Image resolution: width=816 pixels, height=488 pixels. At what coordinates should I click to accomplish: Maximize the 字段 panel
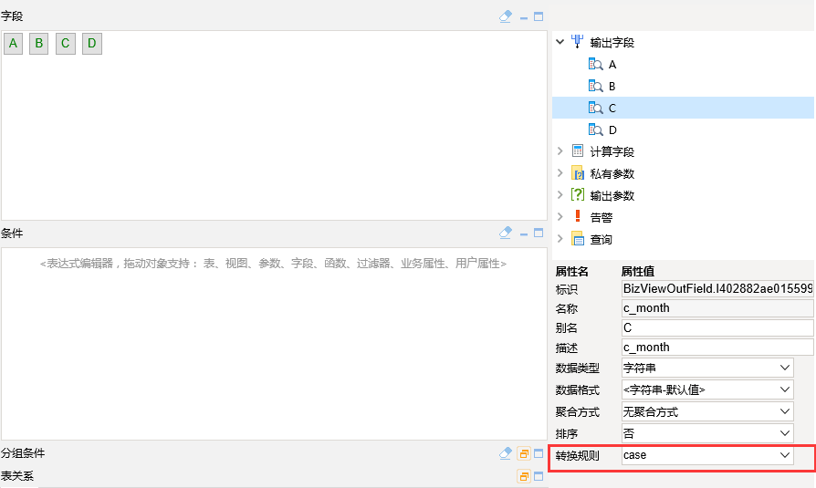click(539, 16)
